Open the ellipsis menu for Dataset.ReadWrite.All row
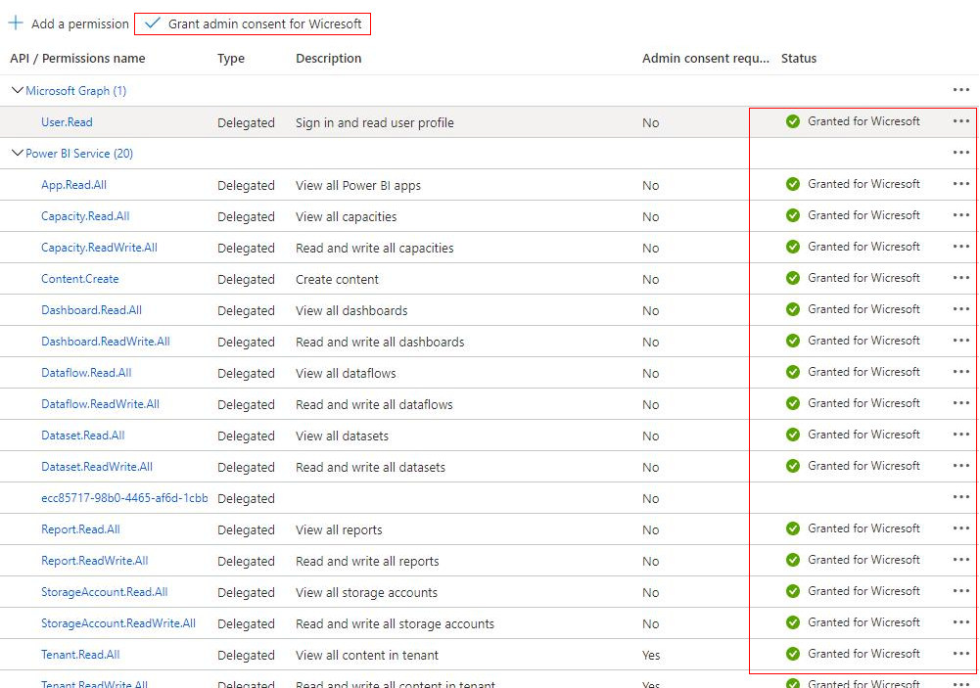The width and height of the screenshot is (980, 688). coord(961,466)
